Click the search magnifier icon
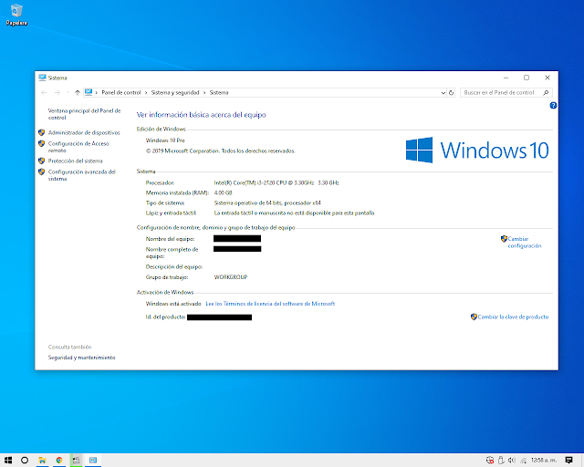 546,92
